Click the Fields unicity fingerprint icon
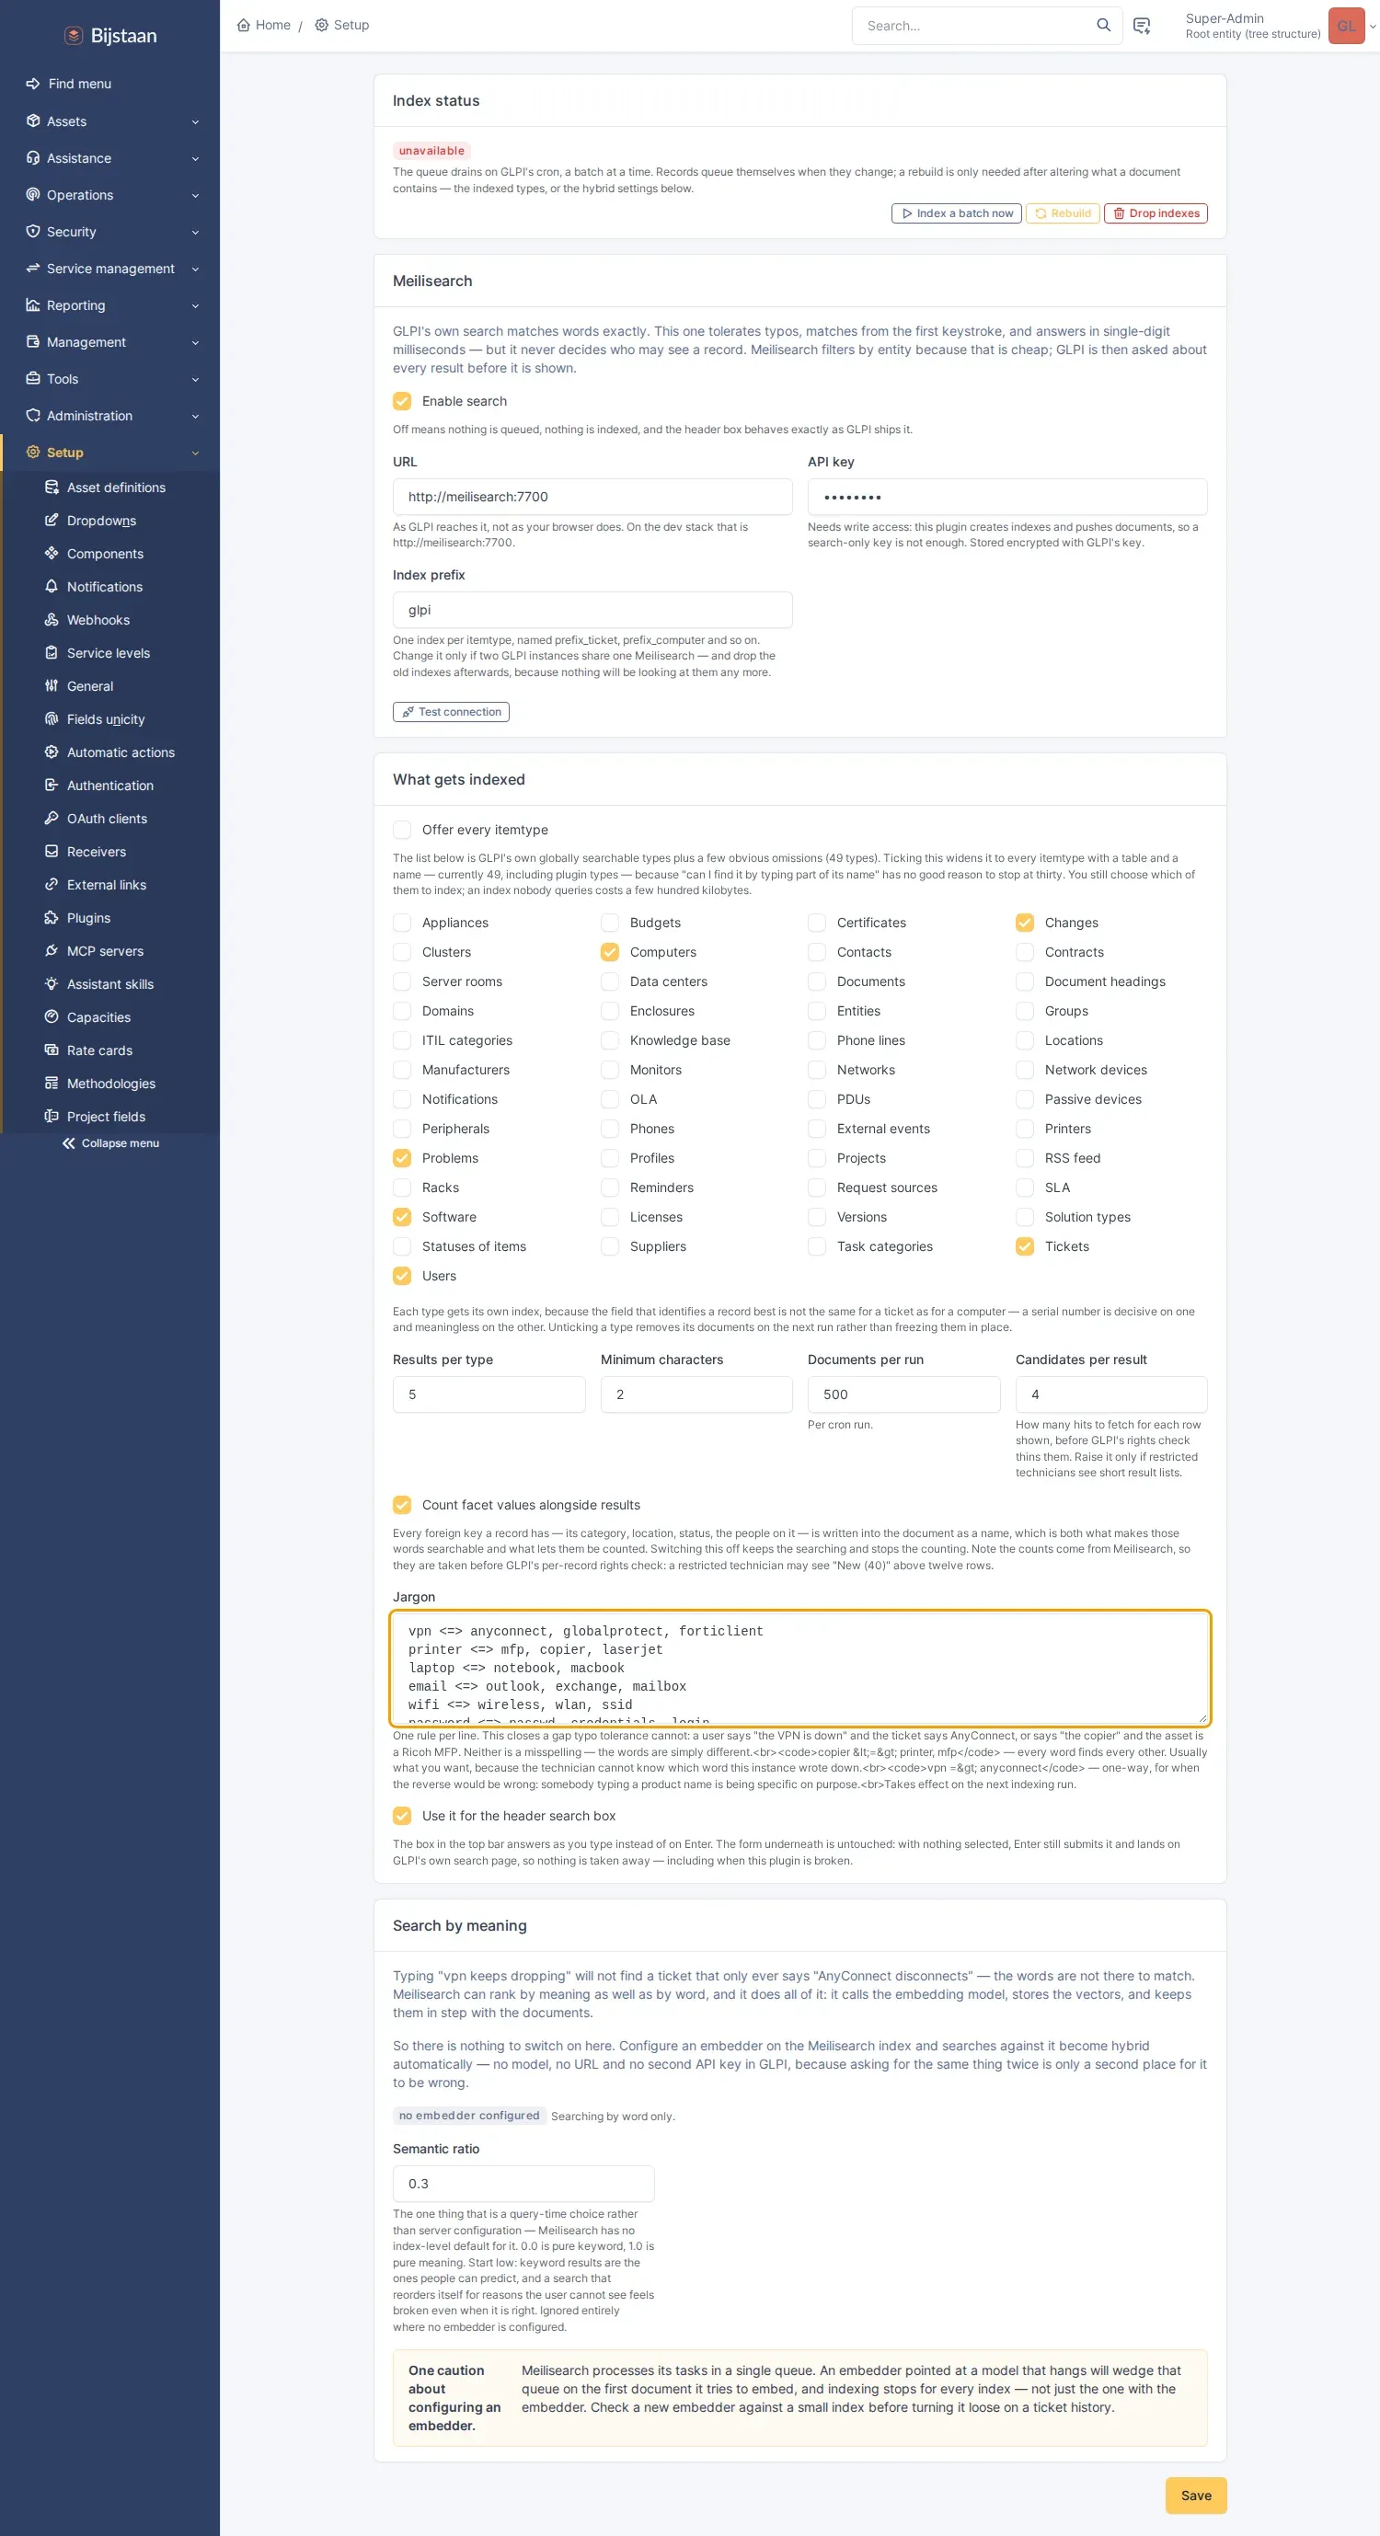This screenshot has height=2536, width=1380. click(x=52, y=718)
